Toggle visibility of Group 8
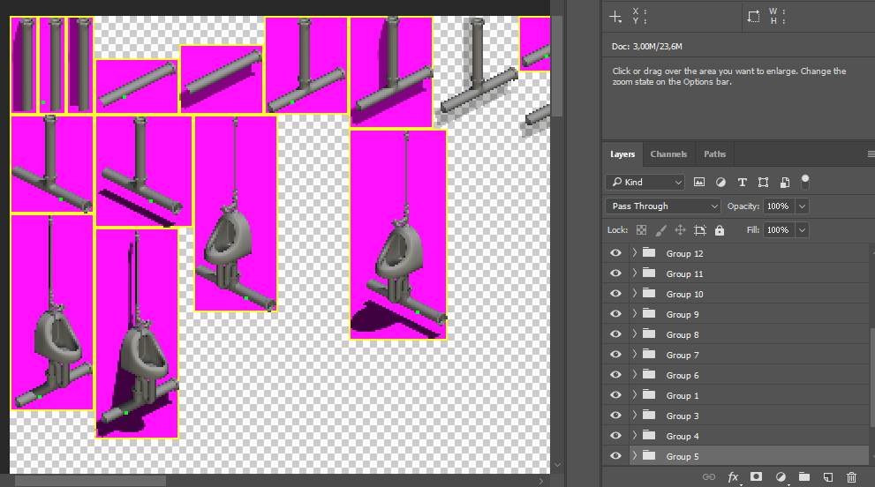Screen dimensions: 875x487 tap(615, 334)
